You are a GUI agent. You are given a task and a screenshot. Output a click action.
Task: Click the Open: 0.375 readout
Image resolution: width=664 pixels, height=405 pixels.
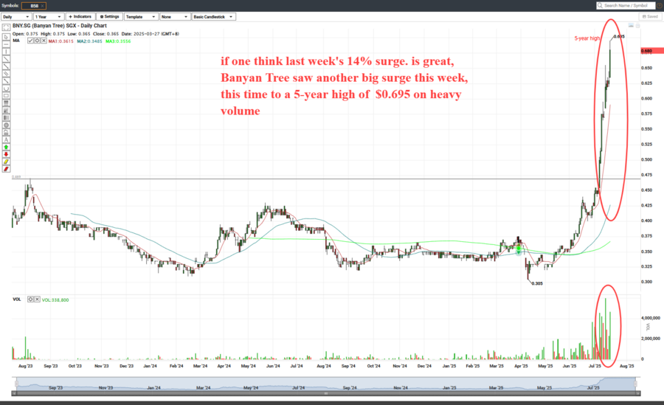(25, 34)
